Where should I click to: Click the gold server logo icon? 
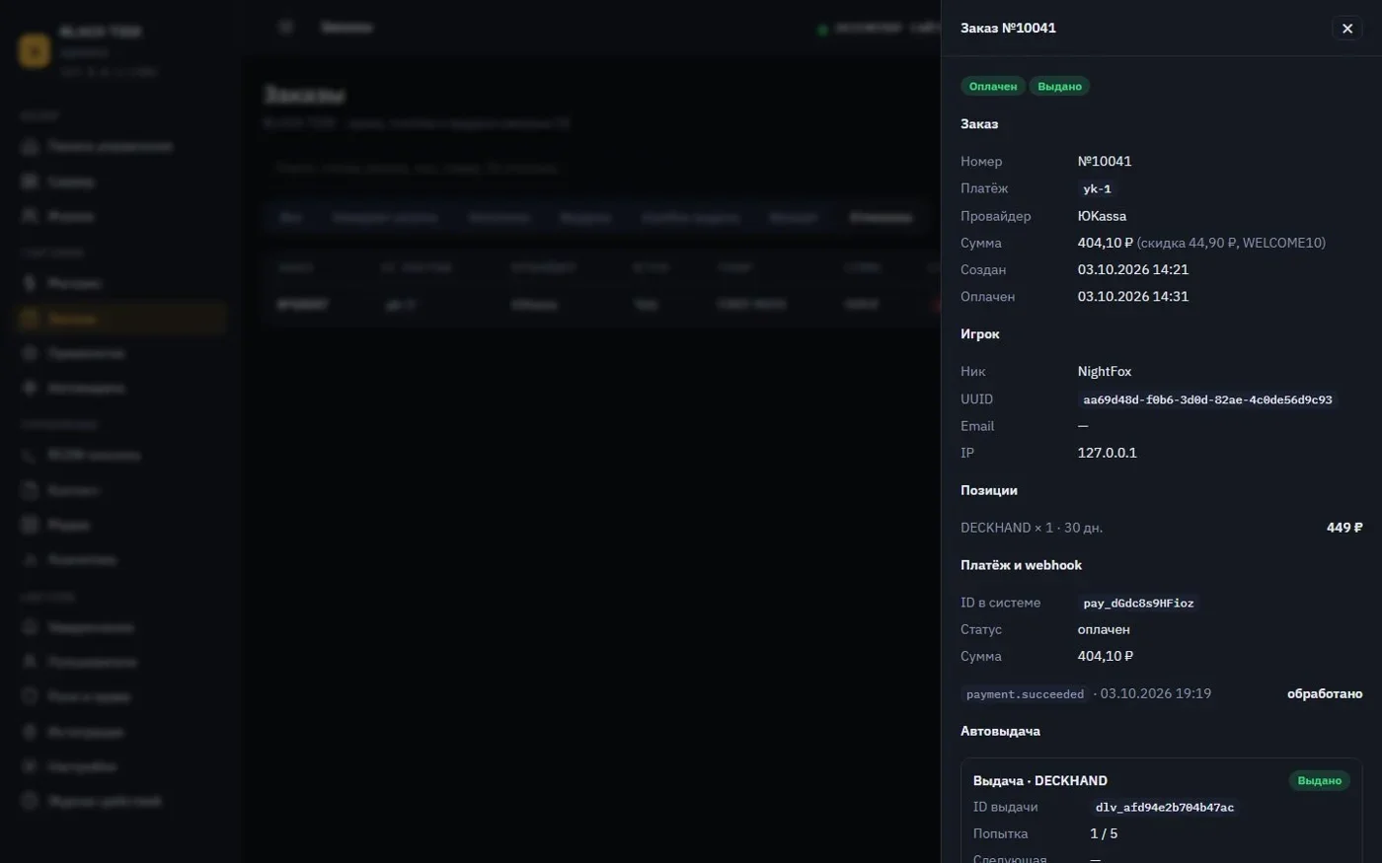pos(34,50)
